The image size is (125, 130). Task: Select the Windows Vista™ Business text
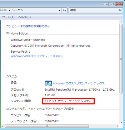click(x=28, y=40)
